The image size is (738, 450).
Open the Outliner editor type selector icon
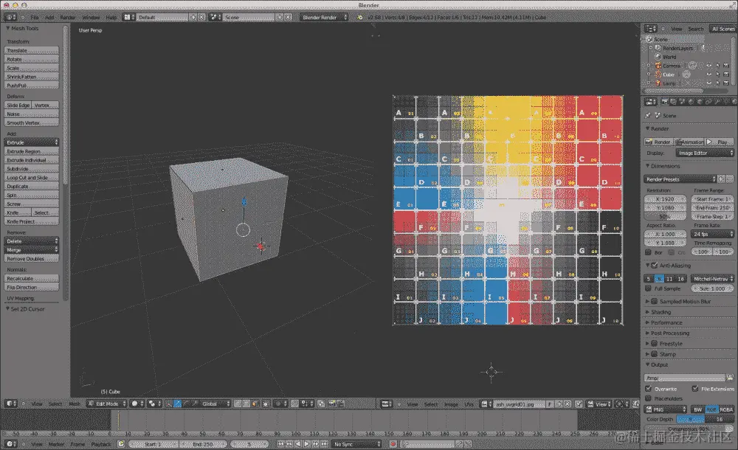click(x=650, y=29)
